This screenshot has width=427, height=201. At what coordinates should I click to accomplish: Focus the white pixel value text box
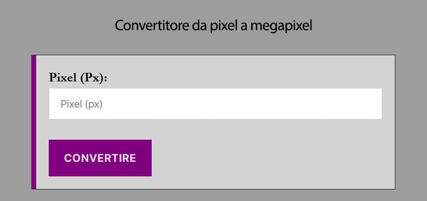(x=215, y=104)
